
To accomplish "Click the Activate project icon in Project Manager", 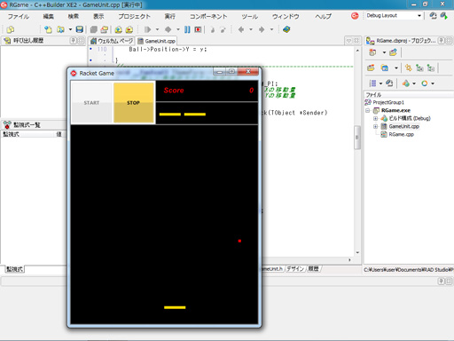I will tap(372, 52).
